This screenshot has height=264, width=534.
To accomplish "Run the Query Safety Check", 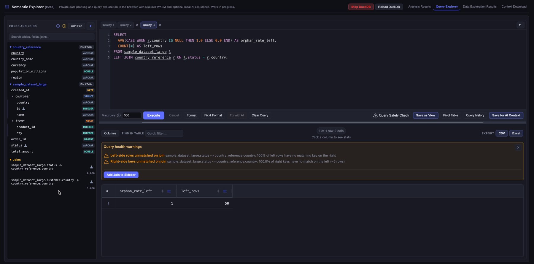I will coord(391,115).
